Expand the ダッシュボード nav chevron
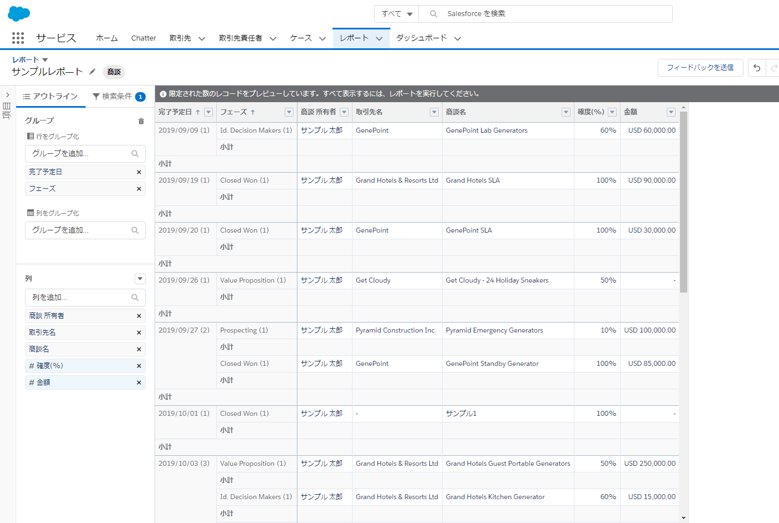 click(458, 38)
